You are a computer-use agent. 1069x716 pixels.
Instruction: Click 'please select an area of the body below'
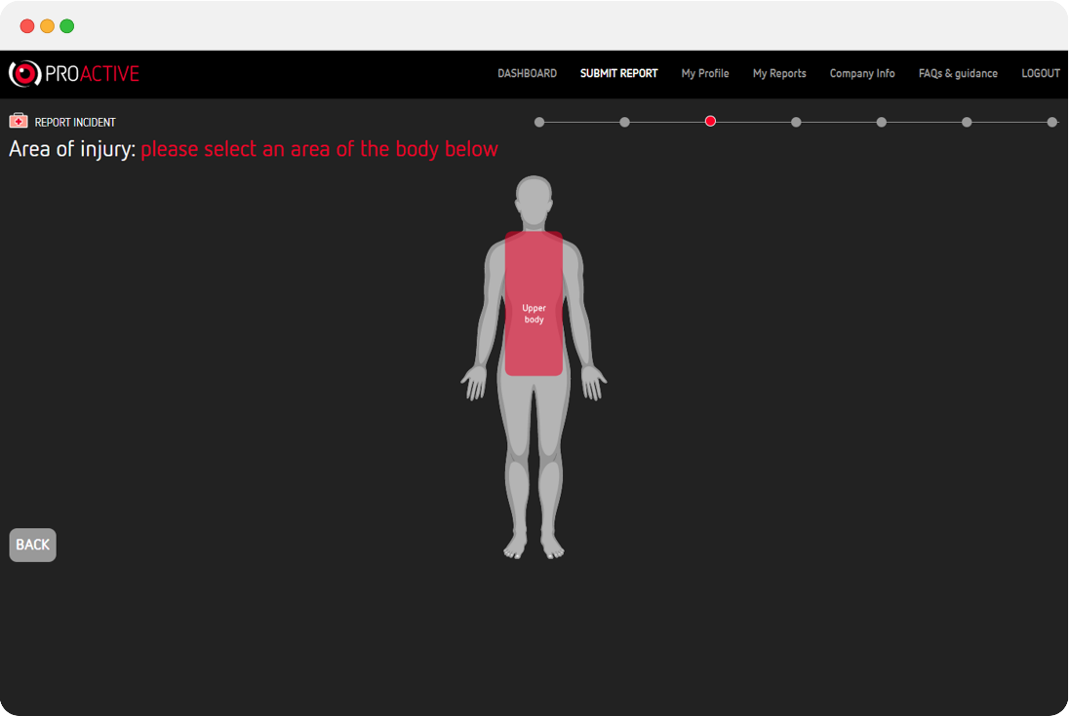pos(319,149)
